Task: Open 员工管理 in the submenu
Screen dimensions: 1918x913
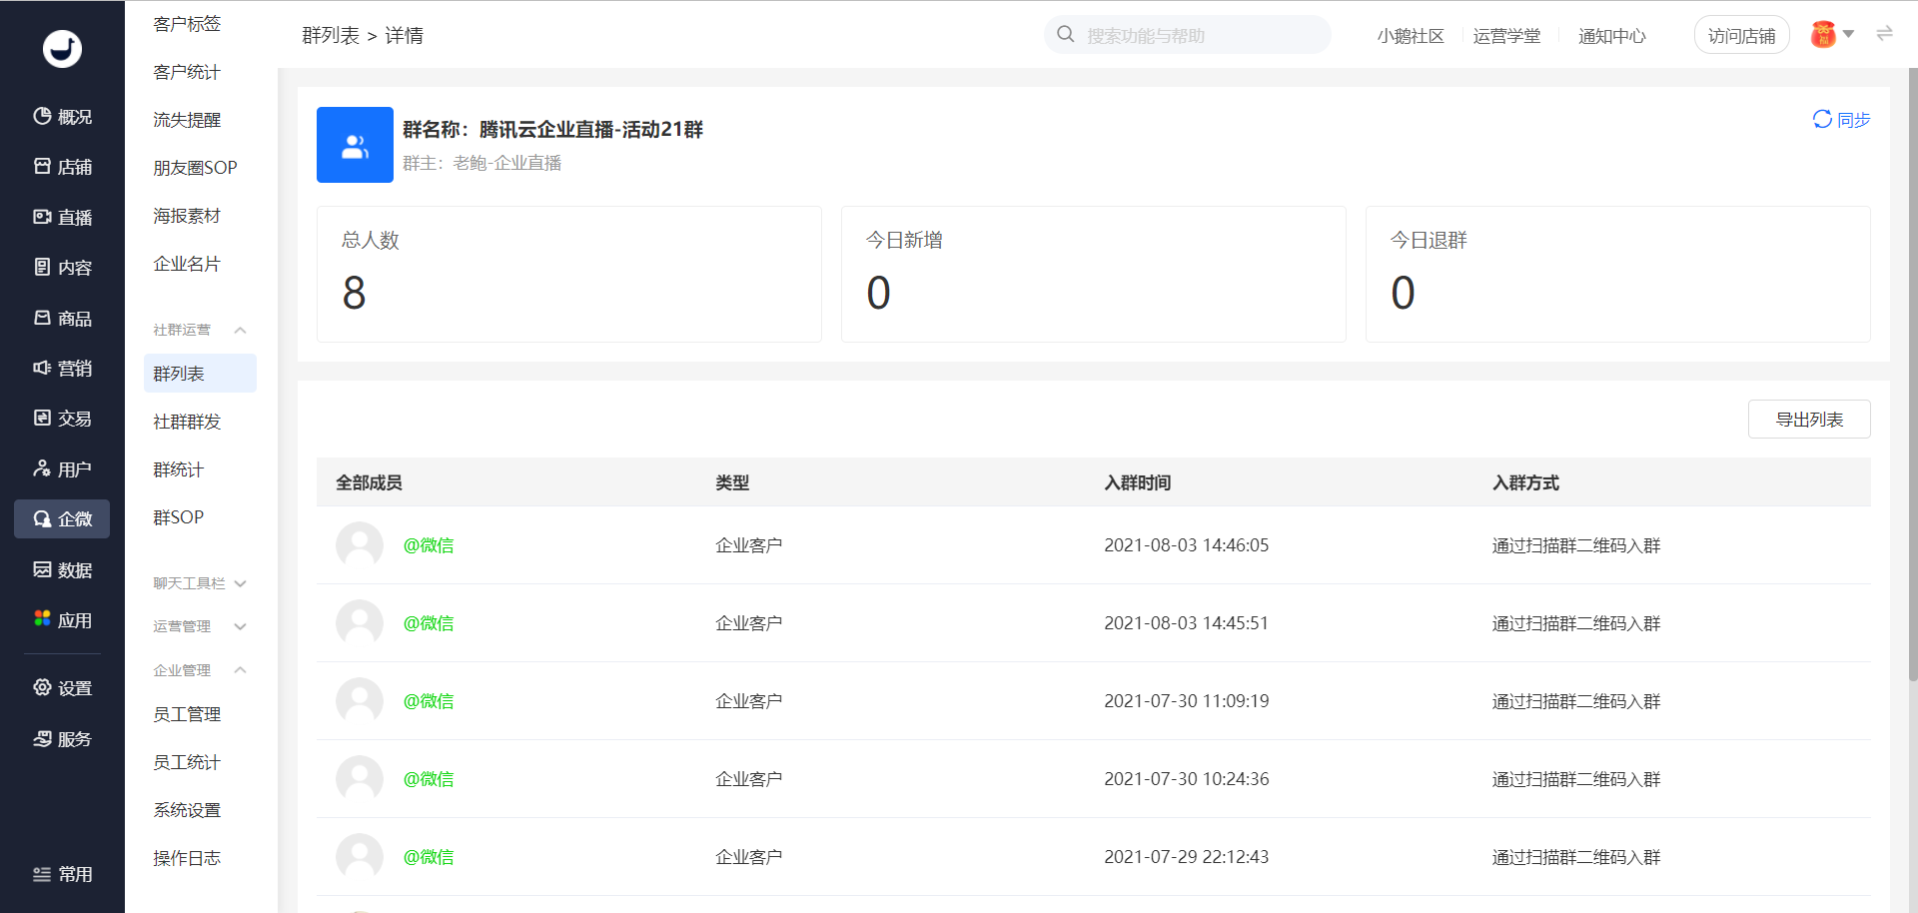Action: (187, 714)
